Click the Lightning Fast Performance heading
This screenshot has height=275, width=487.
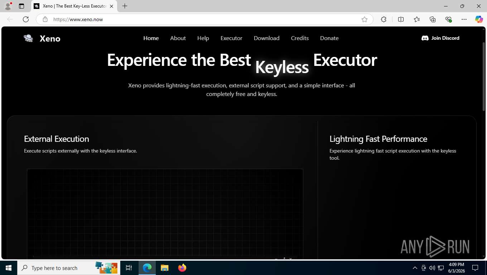[378, 139]
